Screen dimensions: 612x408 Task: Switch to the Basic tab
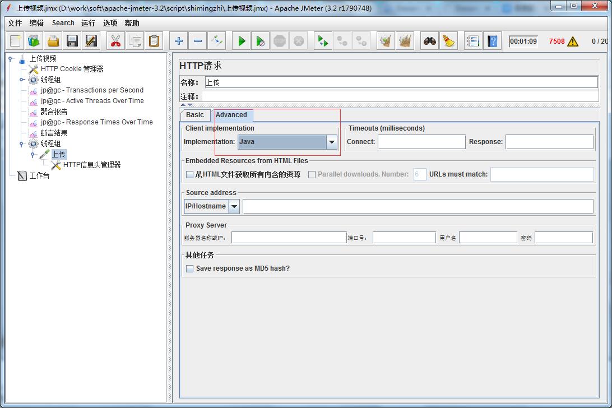click(x=195, y=115)
